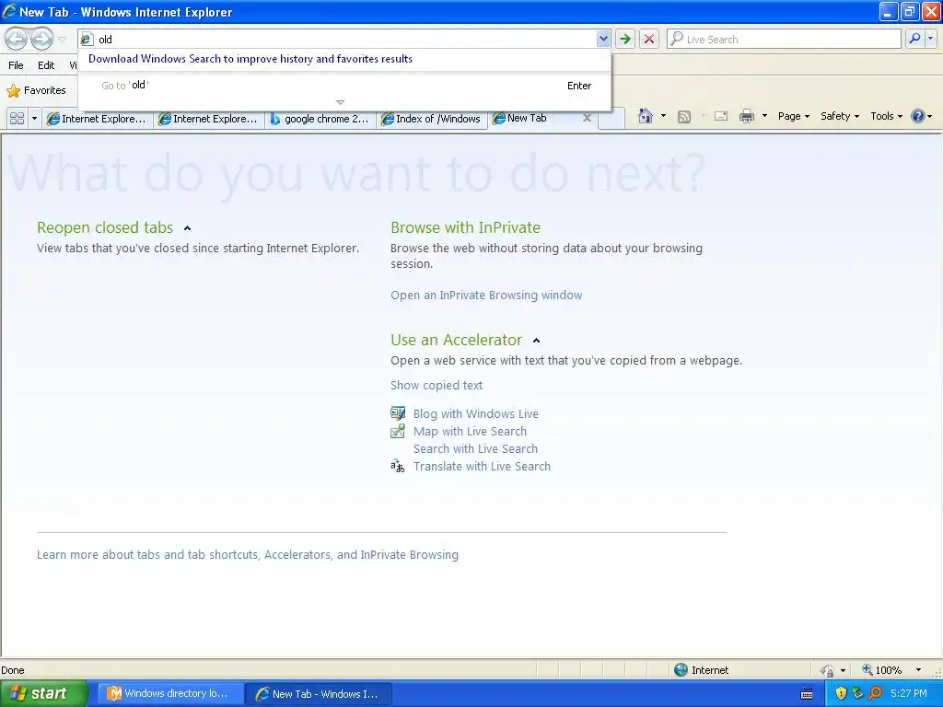Open the tab list dropdown arrow
The width and height of the screenshot is (943, 707).
click(34, 119)
